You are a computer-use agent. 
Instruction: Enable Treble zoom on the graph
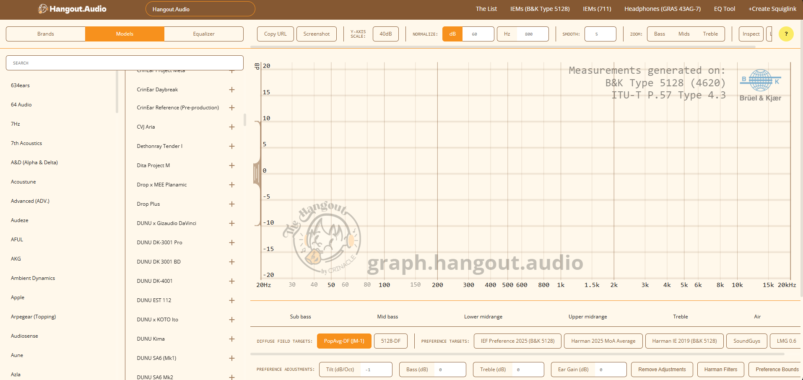pyautogui.click(x=710, y=34)
